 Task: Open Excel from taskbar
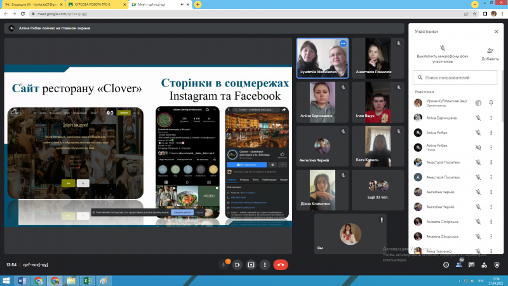[88, 281]
